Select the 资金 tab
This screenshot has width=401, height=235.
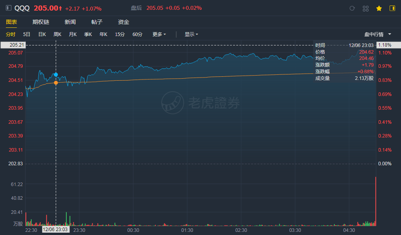(124, 22)
